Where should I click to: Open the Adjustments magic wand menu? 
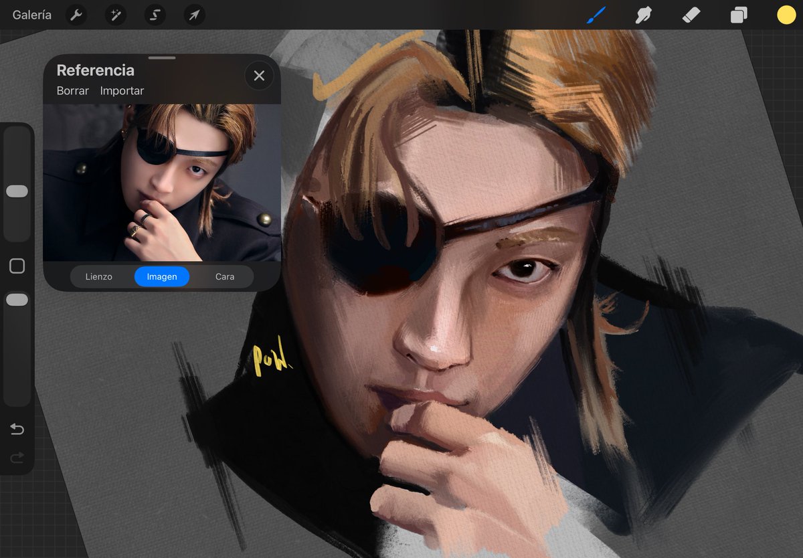(115, 15)
